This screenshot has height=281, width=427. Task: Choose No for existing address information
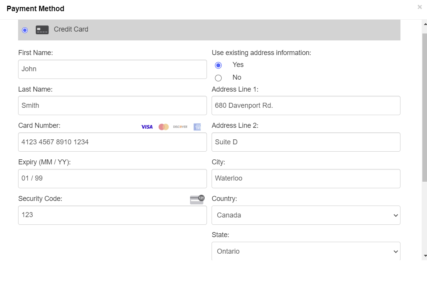tap(219, 78)
